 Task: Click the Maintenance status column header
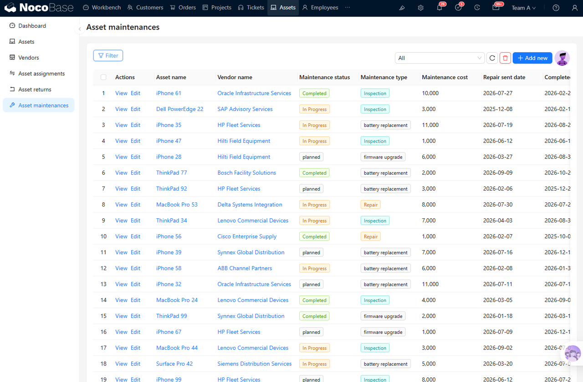pyautogui.click(x=325, y=77)
